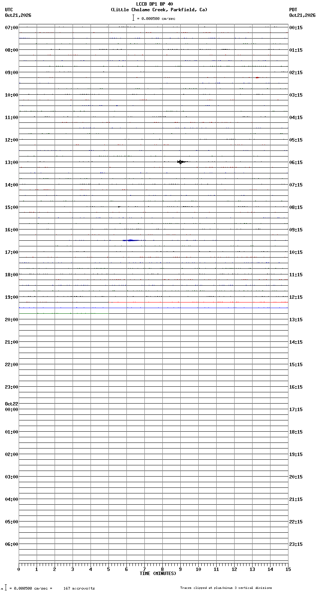Viewport: 318px width, 593px height.
Task: Click the 00:00 UTC time label
Action: click(12, 410)
